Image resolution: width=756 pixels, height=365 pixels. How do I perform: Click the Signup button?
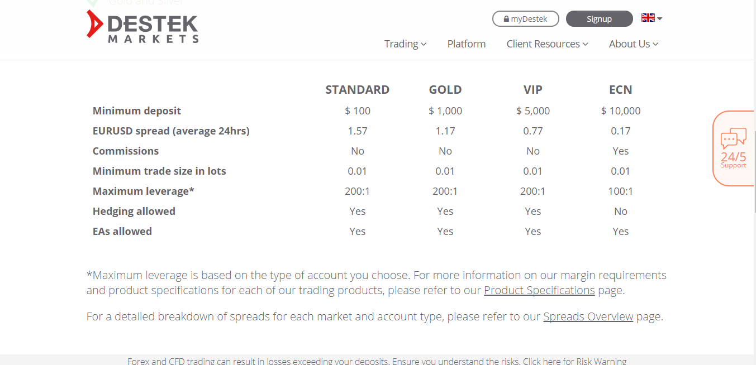pos(599,18)
